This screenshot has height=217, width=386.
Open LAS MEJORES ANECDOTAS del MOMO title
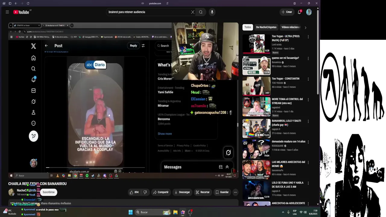coord(288,164)
